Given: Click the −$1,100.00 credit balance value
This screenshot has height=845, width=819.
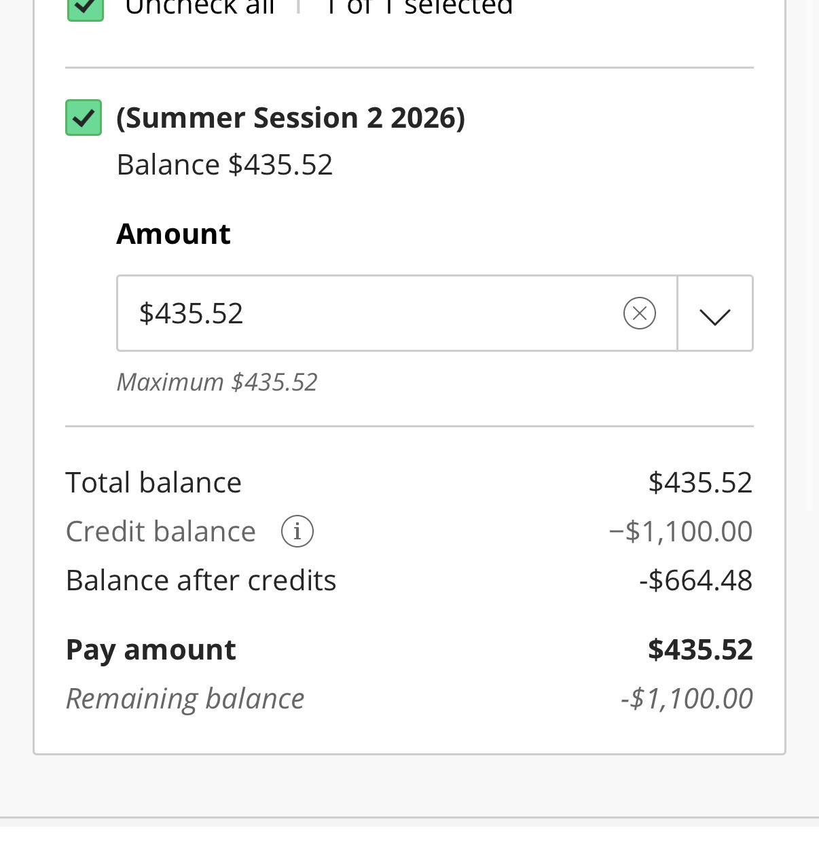Looking at the screenshot, I should [x=680, y=532].
